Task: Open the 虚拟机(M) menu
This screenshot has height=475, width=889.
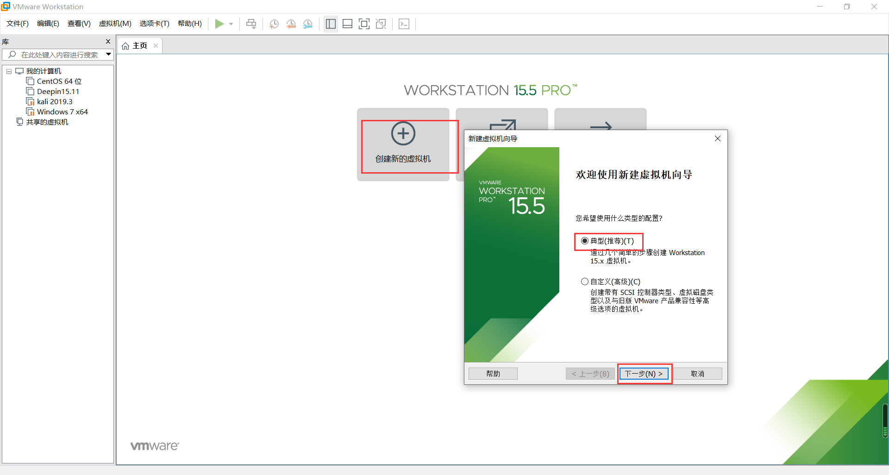Action: pos(115,24)
